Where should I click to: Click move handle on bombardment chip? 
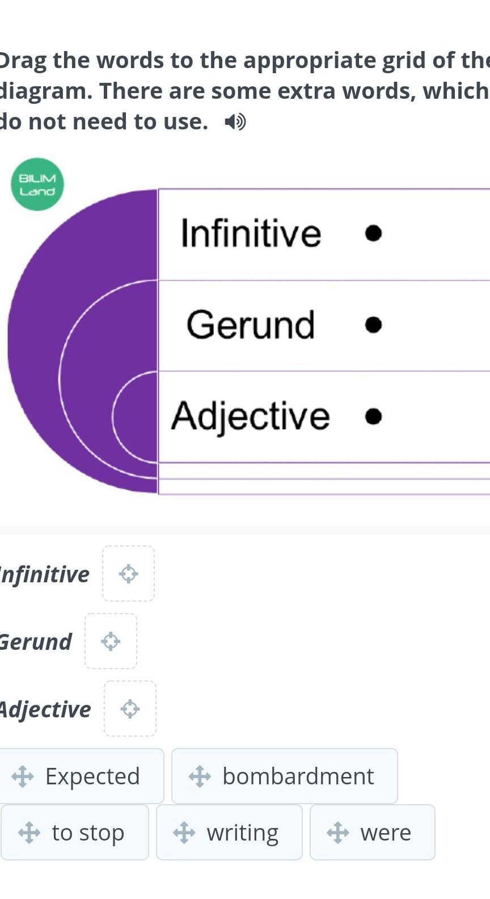(x=200, y=776)
